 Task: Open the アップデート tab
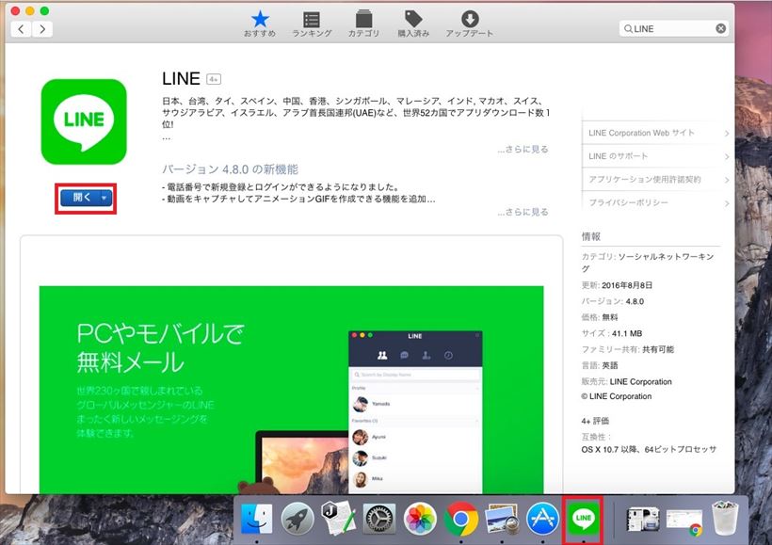[469, 24]
